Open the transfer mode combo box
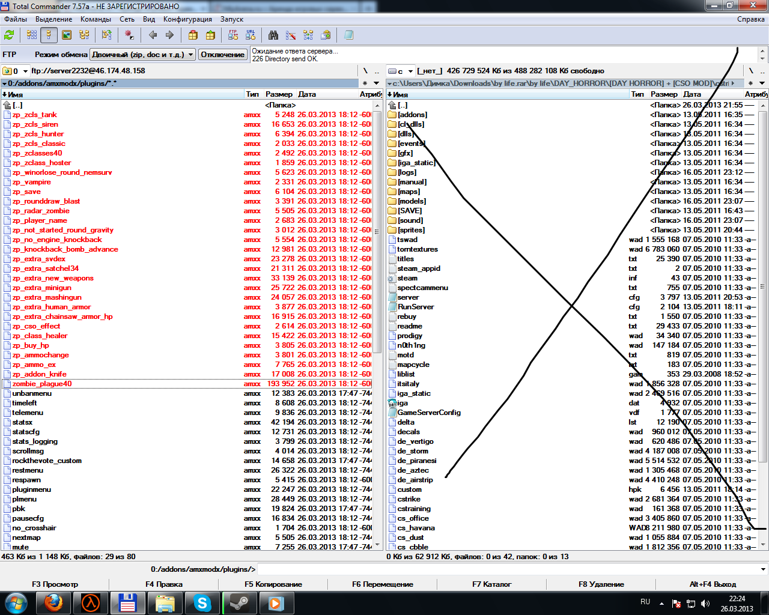The width and height of the screenshot is (769, 615). point(142,55)
